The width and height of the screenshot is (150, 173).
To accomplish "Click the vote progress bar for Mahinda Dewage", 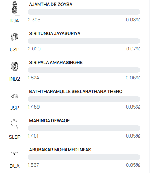I will [84, 128].
